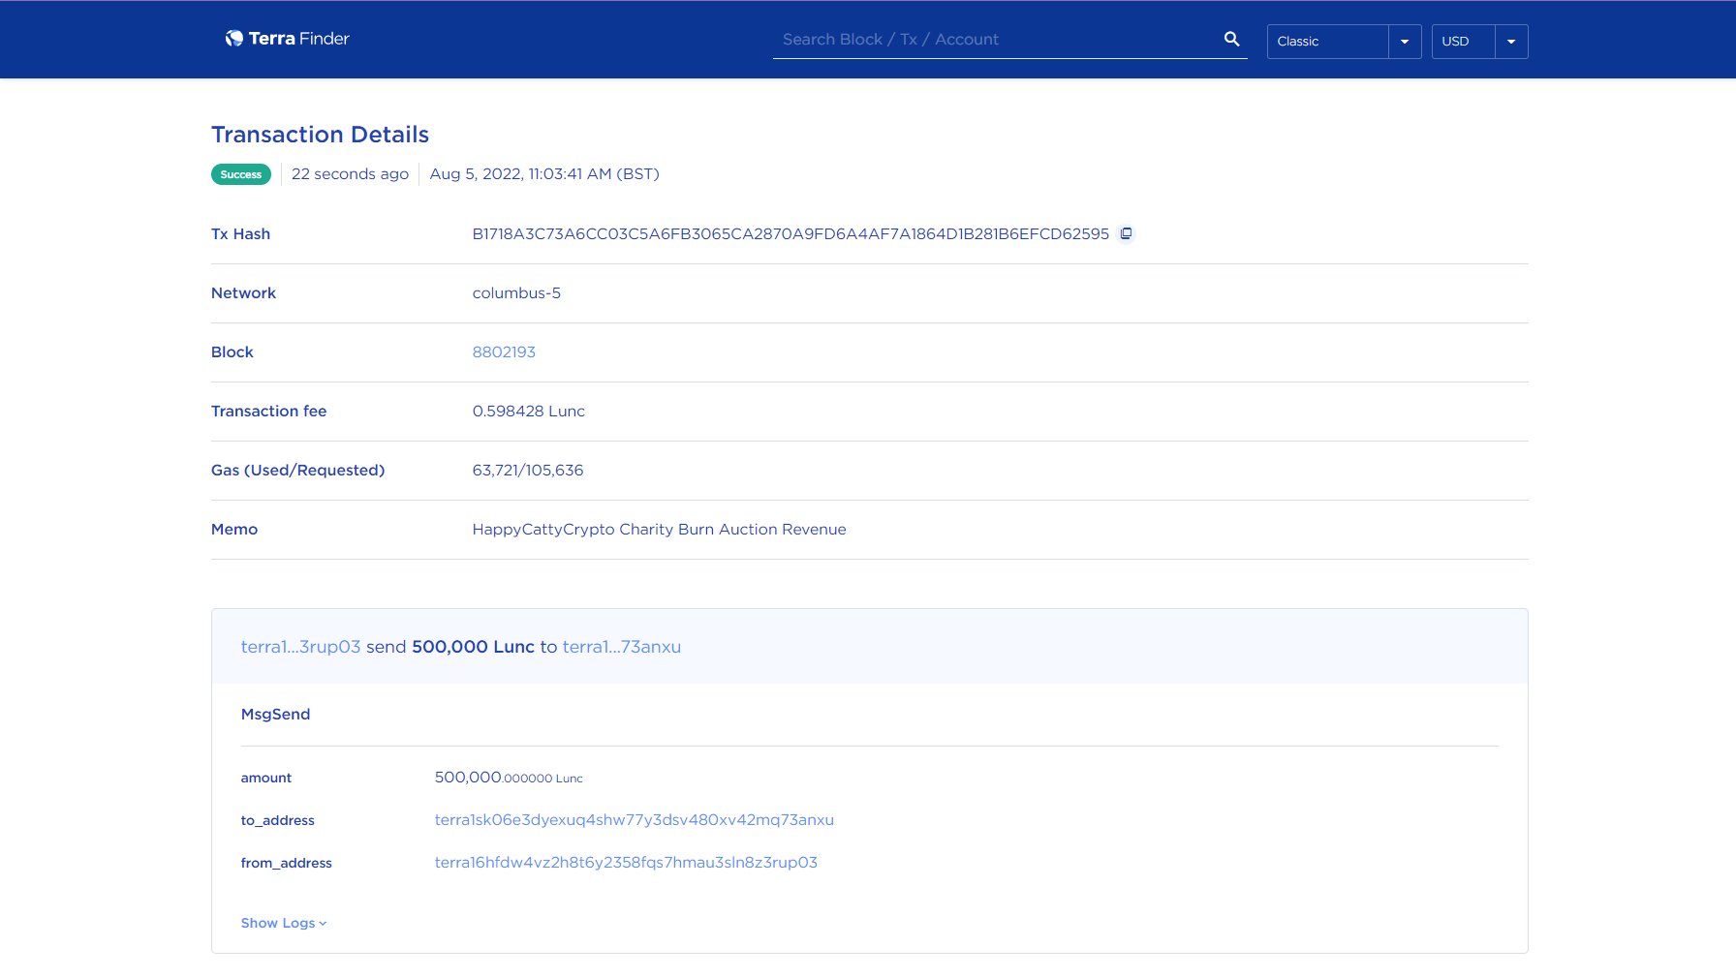Click the Network label
The image size is (1736, 978).
(243, 293)
